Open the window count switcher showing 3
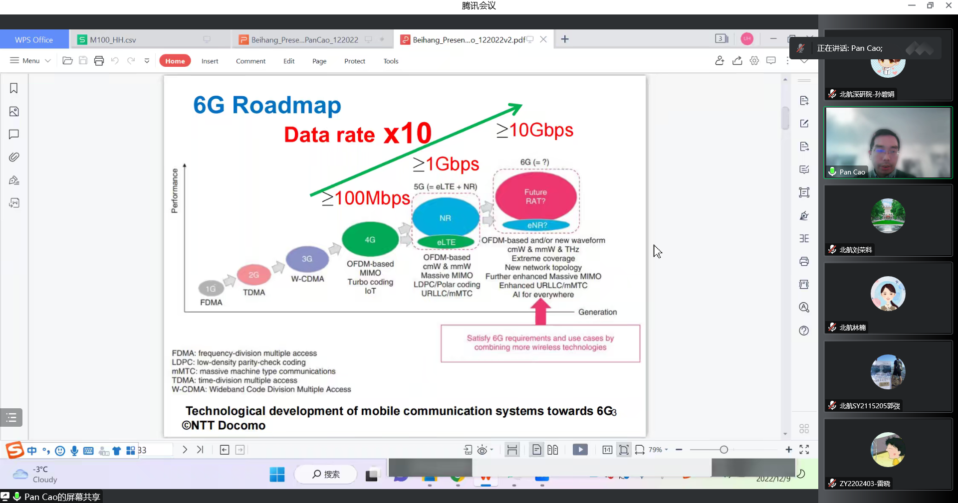Image resolution: width=958 pixels, height=503 pixels. [x=722, y=39]
